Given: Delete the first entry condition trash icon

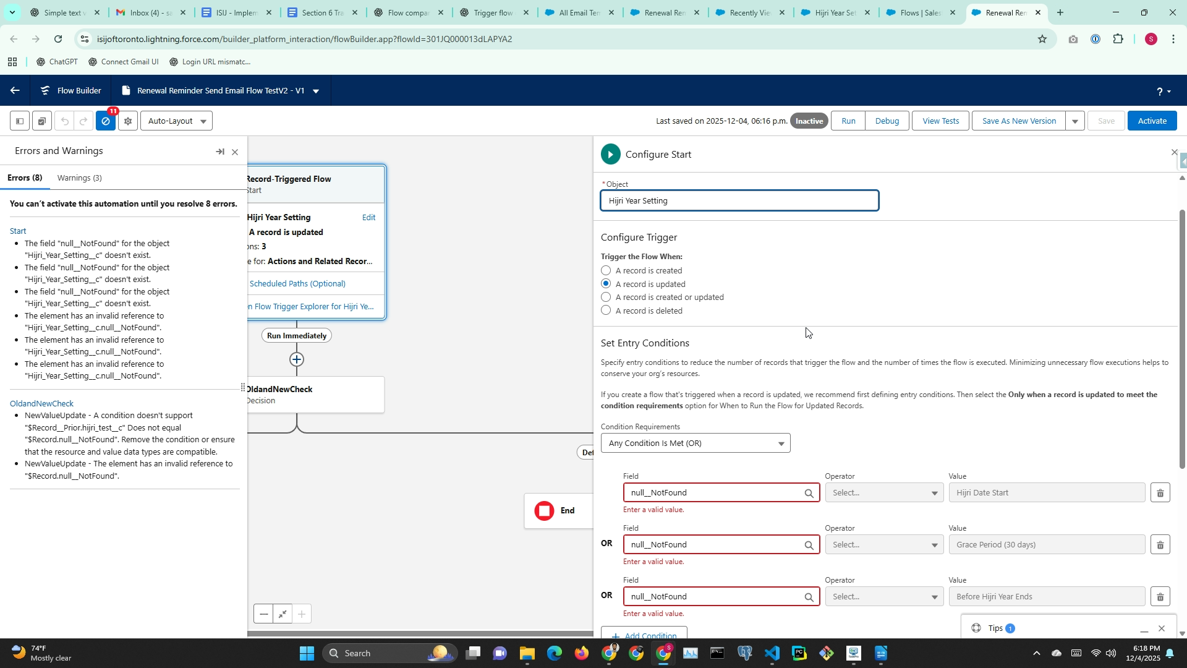Looking at the screenshot, I should pos(1160,493).
